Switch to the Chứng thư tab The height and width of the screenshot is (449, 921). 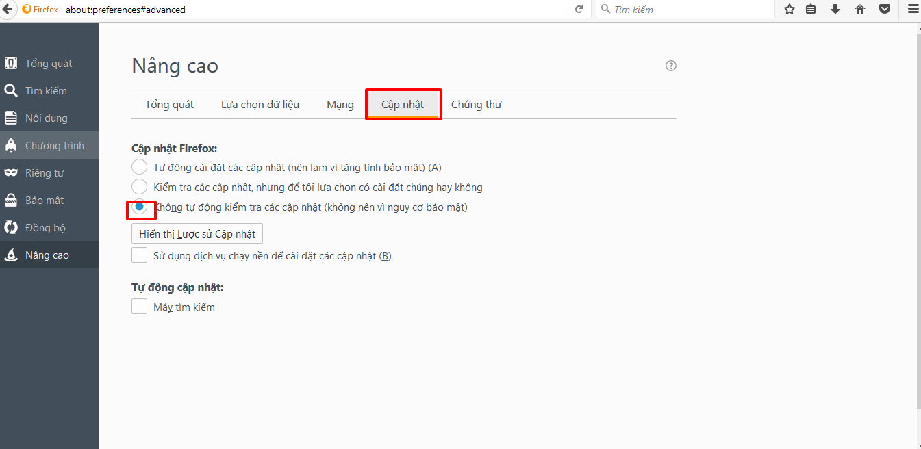click(x=476, y=105)
